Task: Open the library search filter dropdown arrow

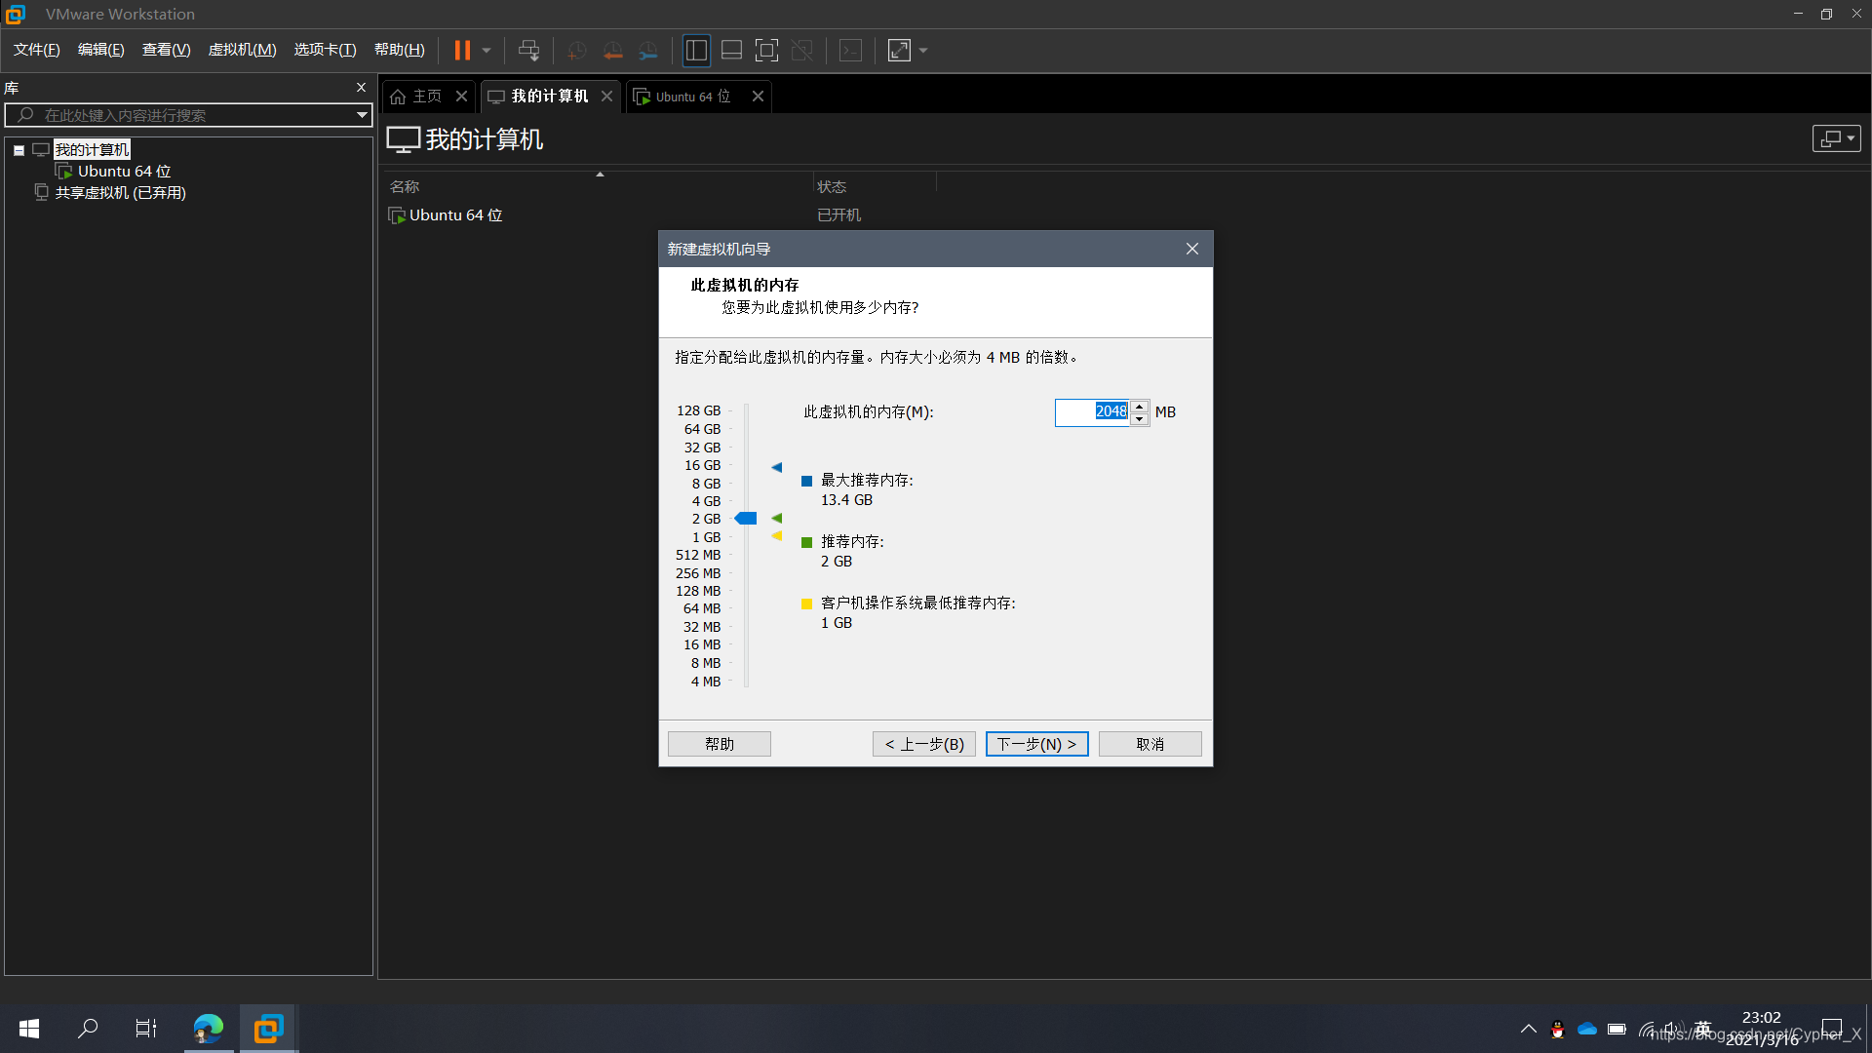Action: [362, 115]
